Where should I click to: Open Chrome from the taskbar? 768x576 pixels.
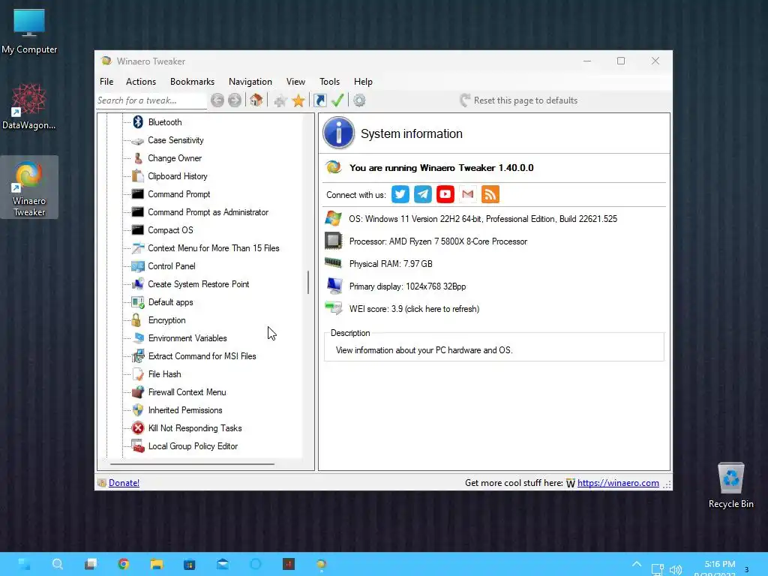(124, 564)
